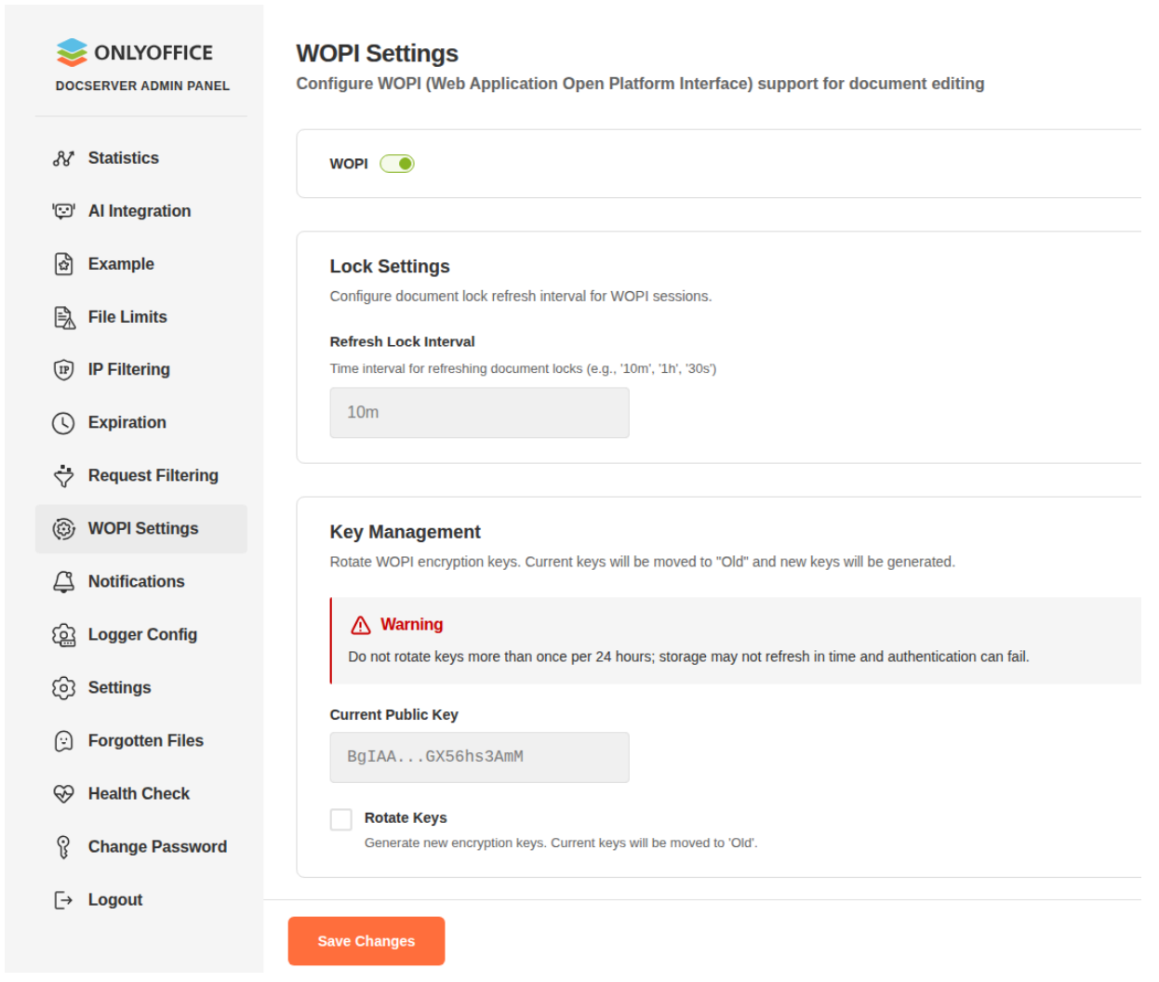Click the Change Password key icon

point(63,847)
